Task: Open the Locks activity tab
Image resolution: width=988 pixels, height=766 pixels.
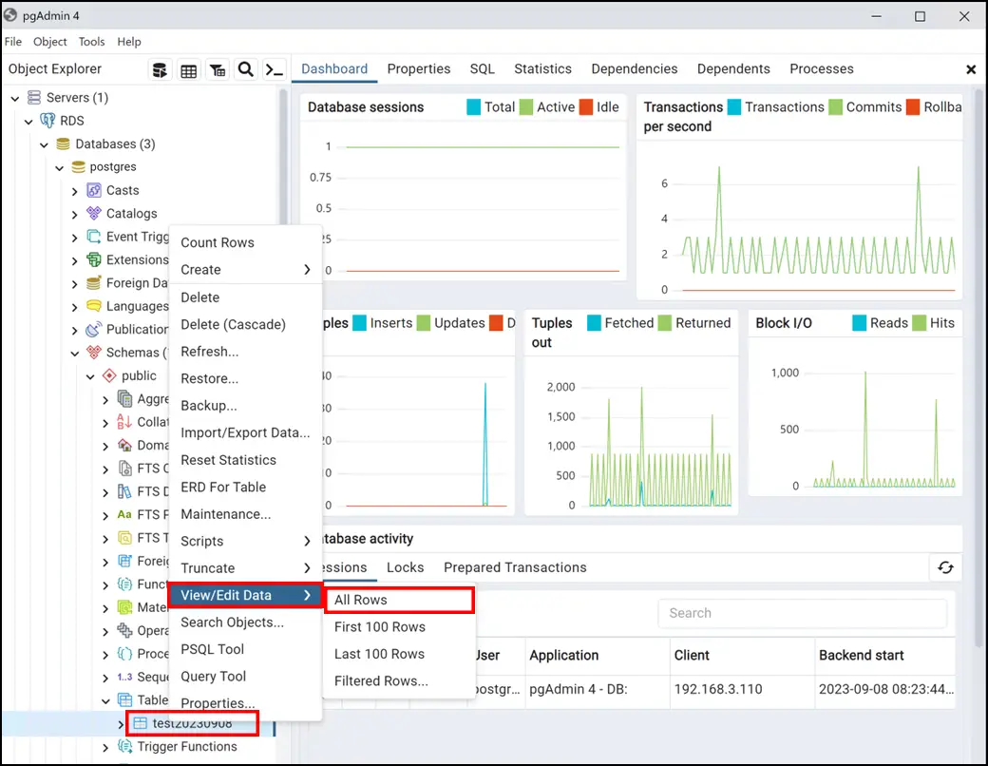Action: (x=405, y=567)
